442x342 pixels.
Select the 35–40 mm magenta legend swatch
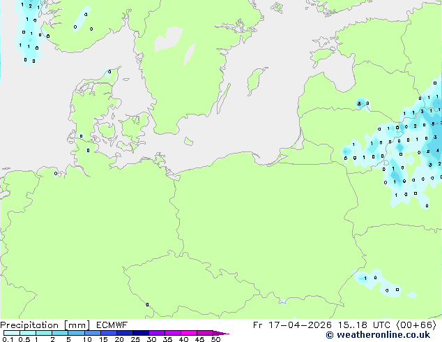point(172,333)
